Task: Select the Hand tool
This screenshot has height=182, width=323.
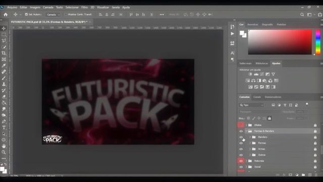Action: [4, 146]
